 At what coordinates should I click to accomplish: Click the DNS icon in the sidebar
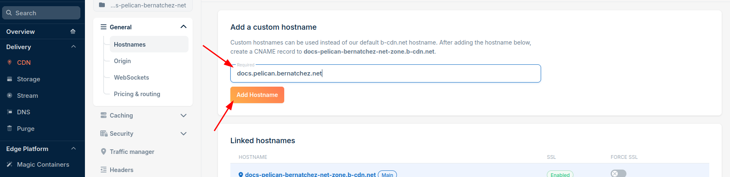(10, 112)
